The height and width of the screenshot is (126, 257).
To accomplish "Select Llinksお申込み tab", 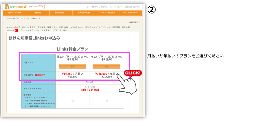I will click(29, 27).
